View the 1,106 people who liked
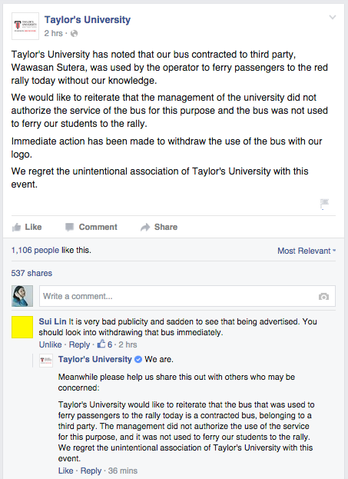This screenshot has width=348, height=479. click(35, 250)
